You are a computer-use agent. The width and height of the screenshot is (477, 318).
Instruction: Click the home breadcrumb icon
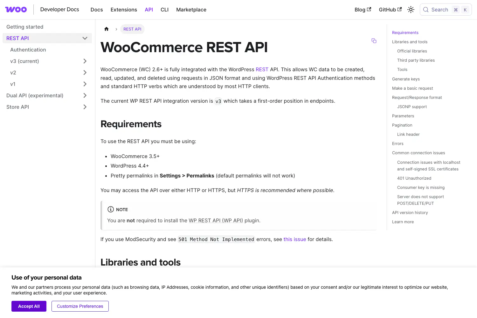click(x=107, y=29)
